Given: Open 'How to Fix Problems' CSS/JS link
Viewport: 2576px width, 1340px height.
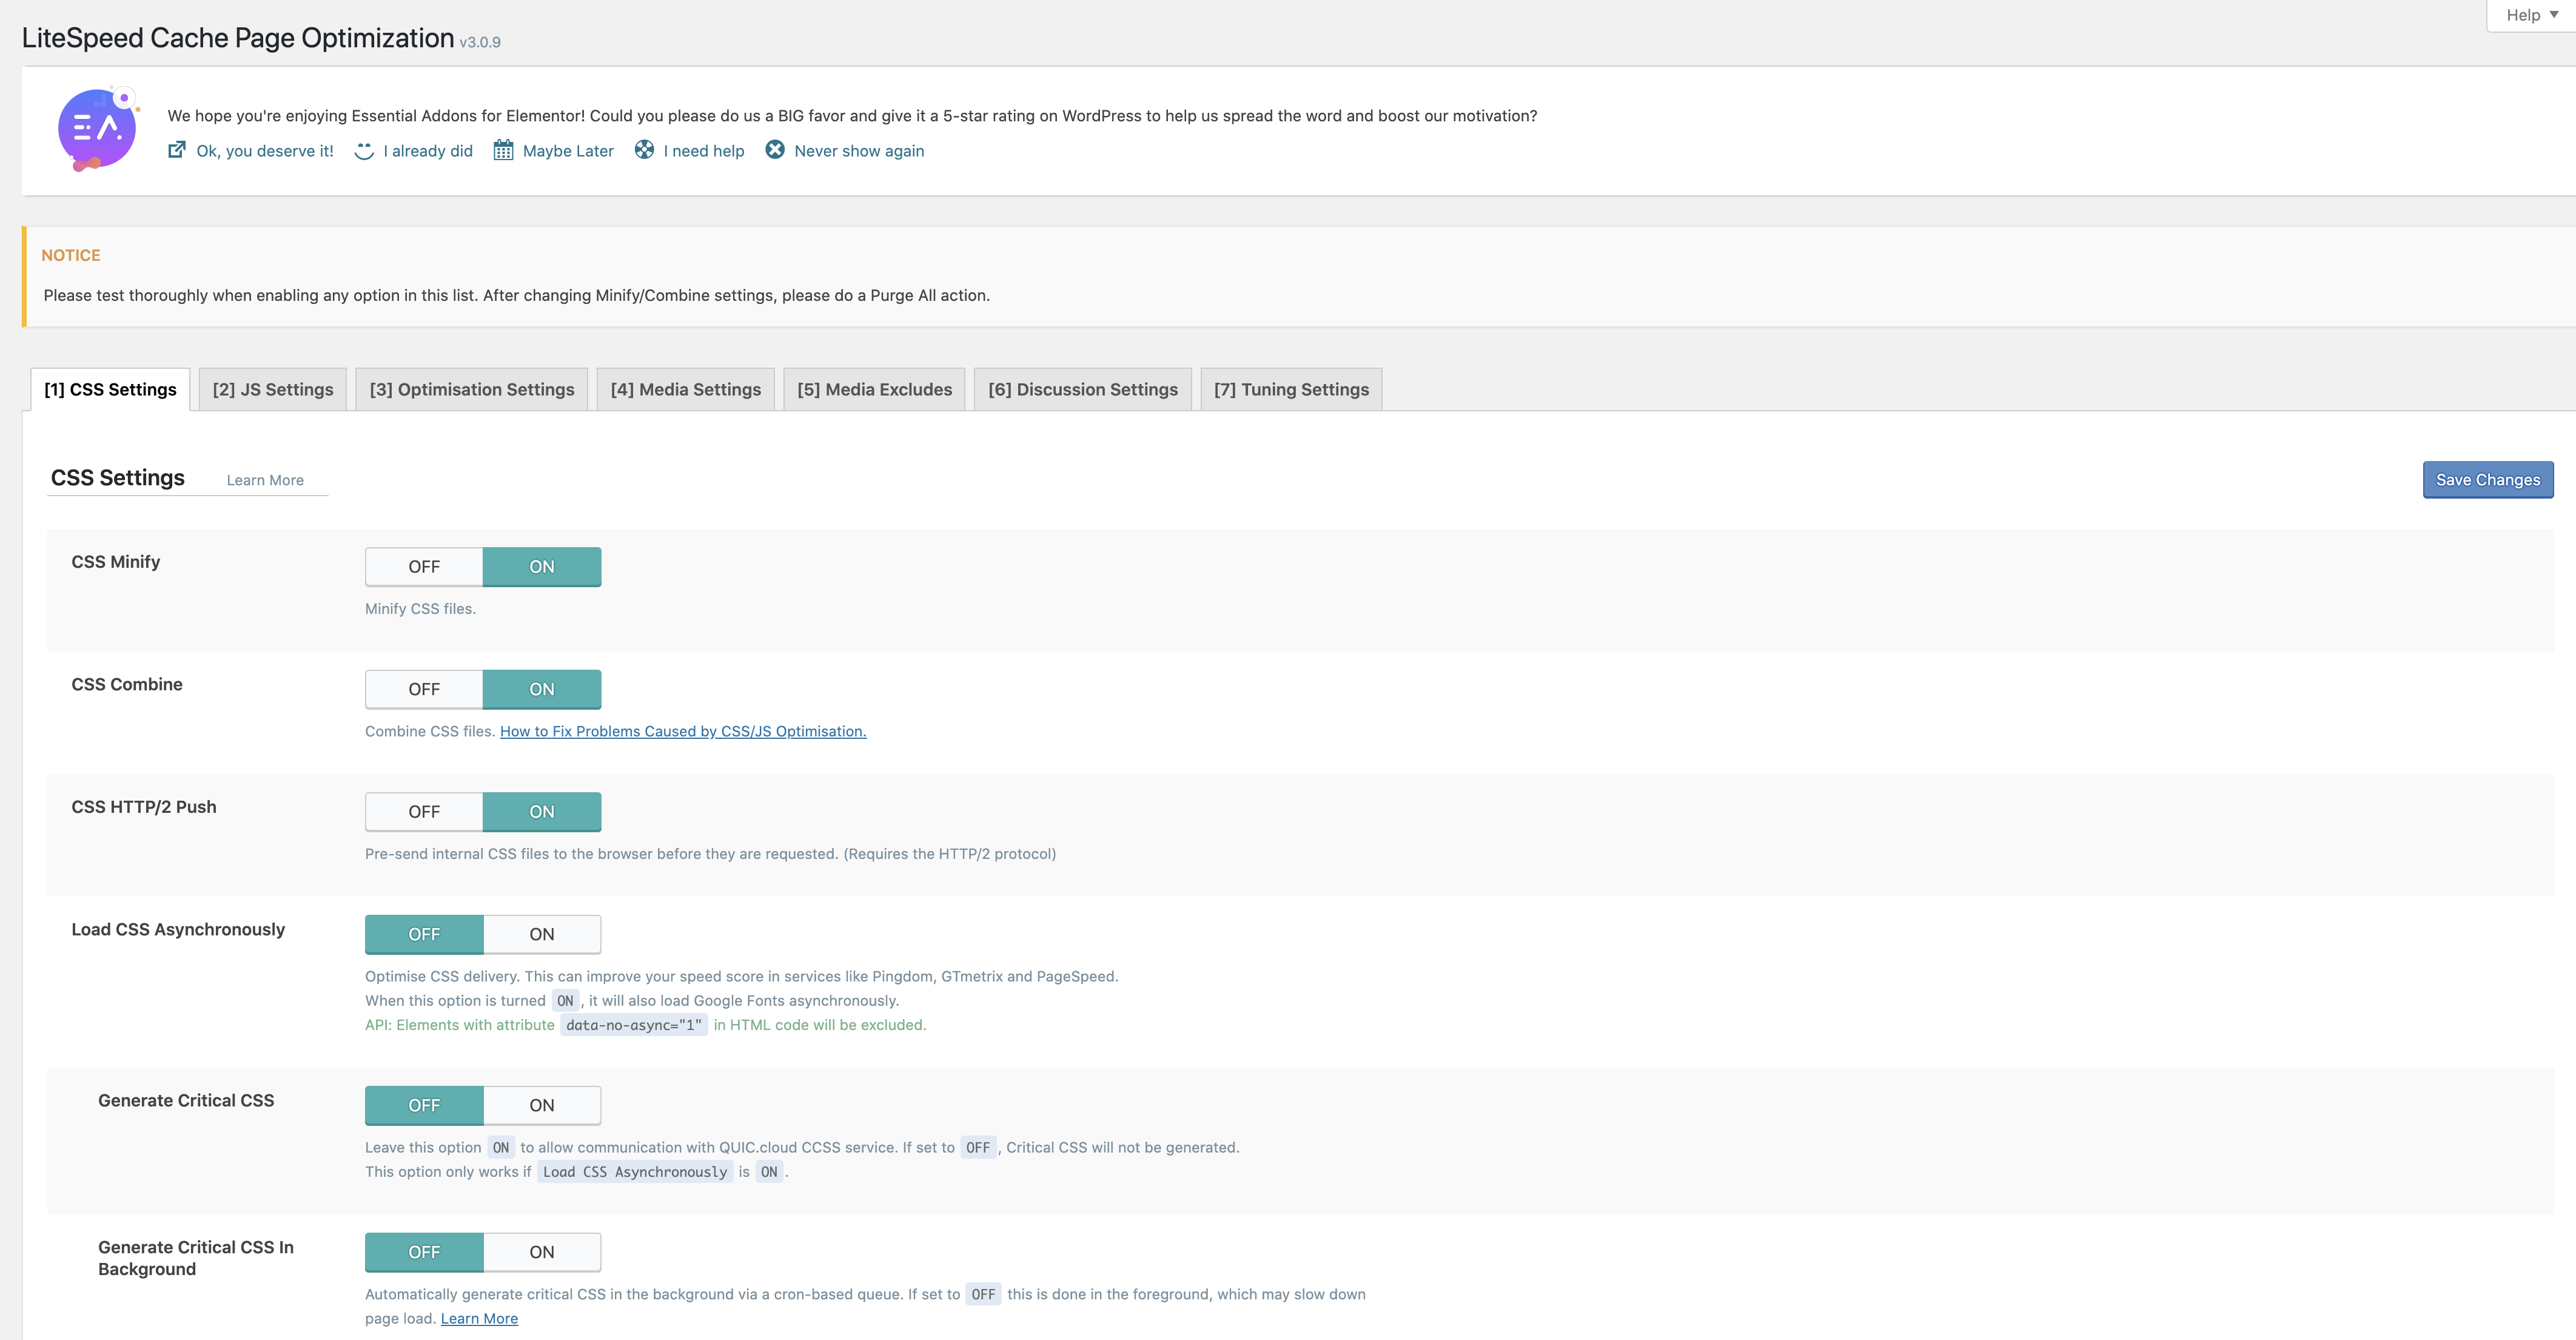Looking at the screenshot, I should tap(682, 731).
